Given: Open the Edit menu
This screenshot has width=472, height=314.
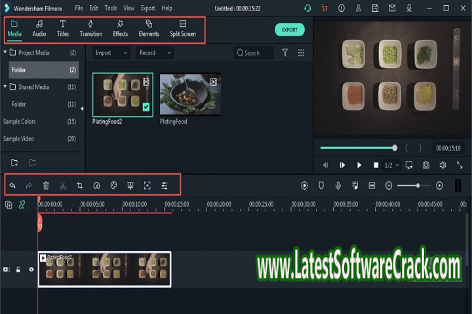Looking at the screenshot, I should pyautogui.click(x=93, y=8).
